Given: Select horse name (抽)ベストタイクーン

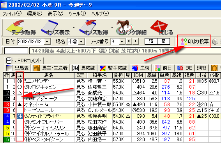Looking at the screenshot, I should [x=44, y=140].
